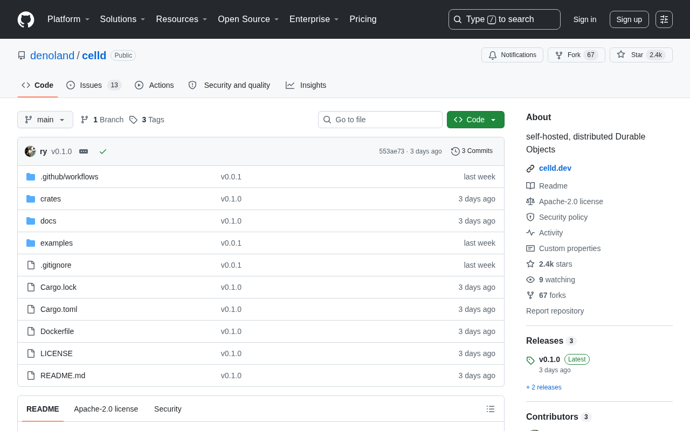Click the repository icon beside denoland
Screen dimensions: 690x431
(x=22, y=55)
